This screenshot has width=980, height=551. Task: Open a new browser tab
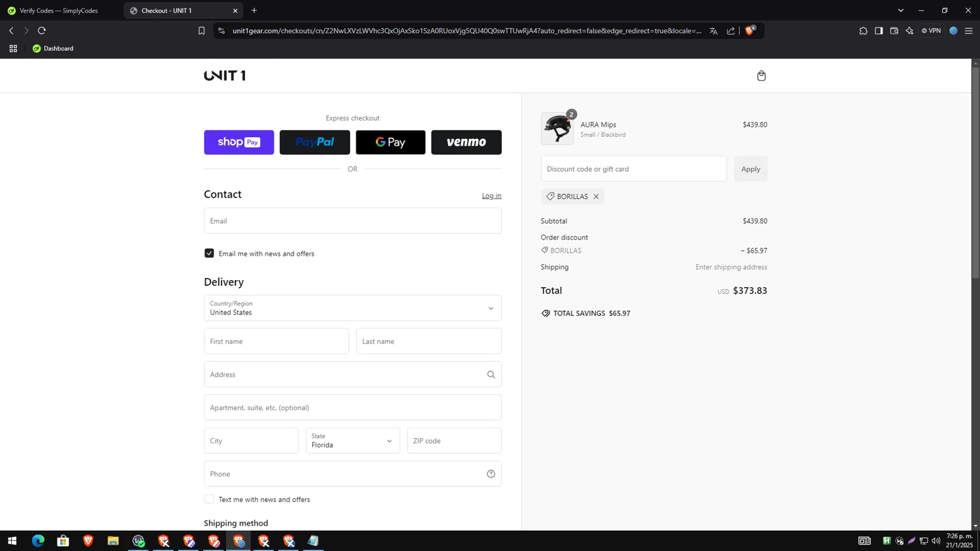[254, 10]
